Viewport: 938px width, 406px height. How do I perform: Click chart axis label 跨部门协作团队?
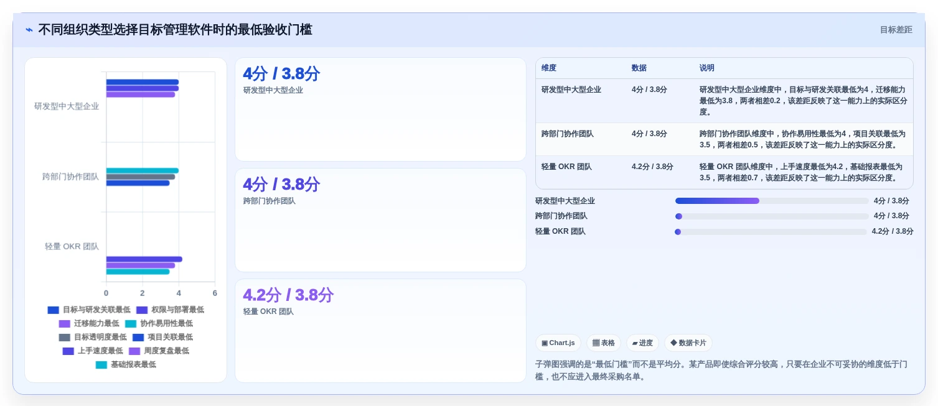(x=71, y=177)
